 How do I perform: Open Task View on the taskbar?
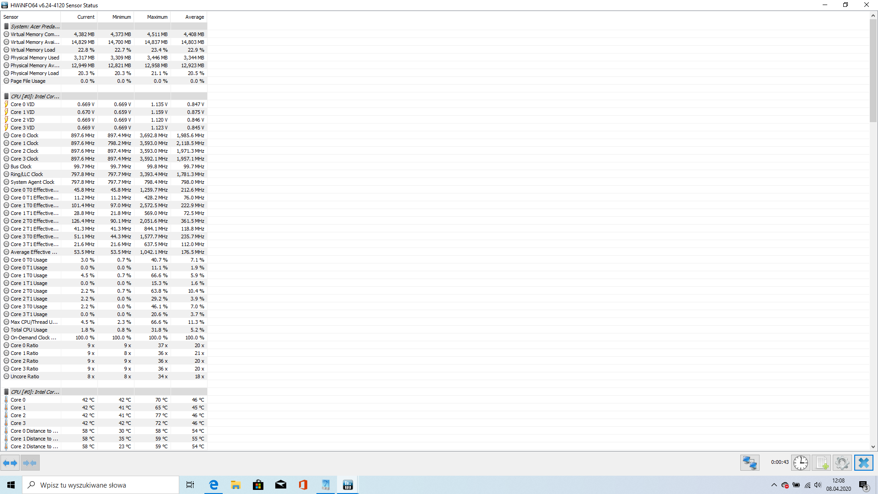coord(190,485)
